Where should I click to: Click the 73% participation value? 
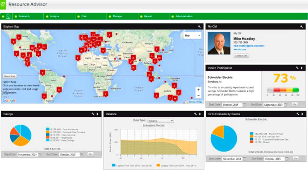285,78
